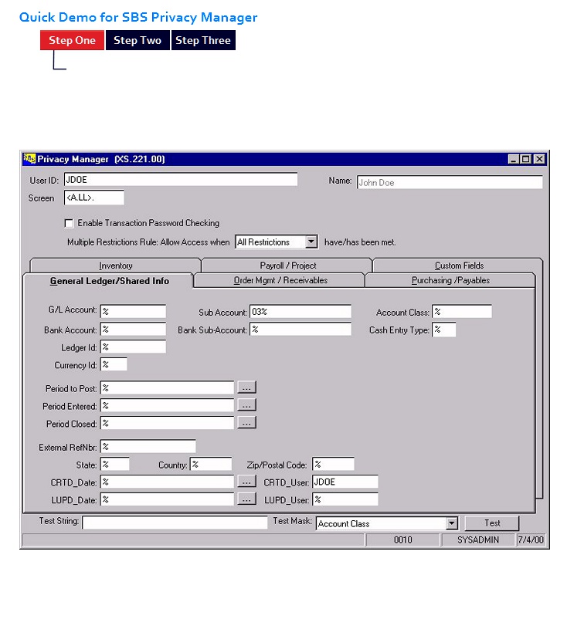The width and height of the screenshot is (584, 636).
Task: Select the Screen field
Action: coord(94,198)
